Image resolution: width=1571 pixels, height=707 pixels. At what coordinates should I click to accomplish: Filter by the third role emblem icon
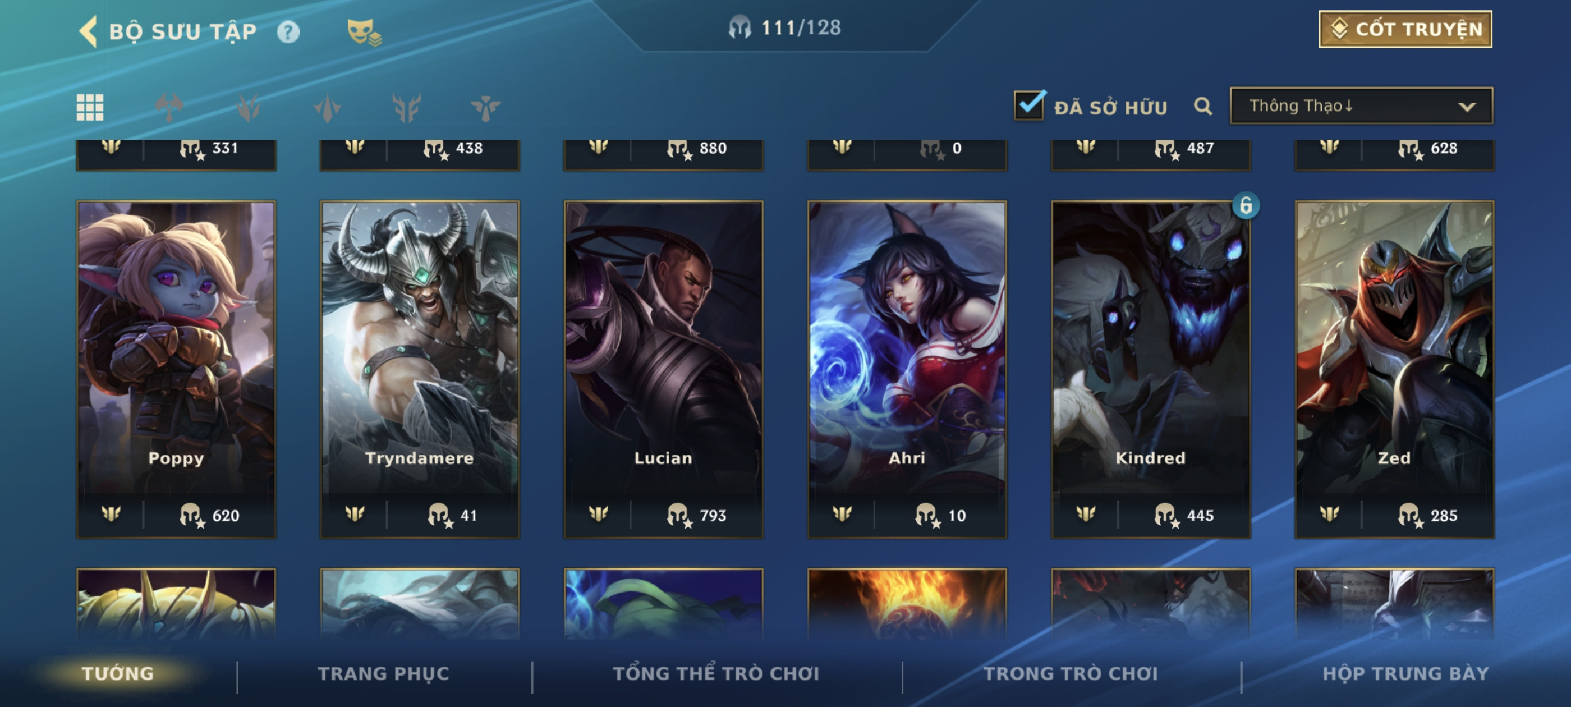(x=328, y=108)
